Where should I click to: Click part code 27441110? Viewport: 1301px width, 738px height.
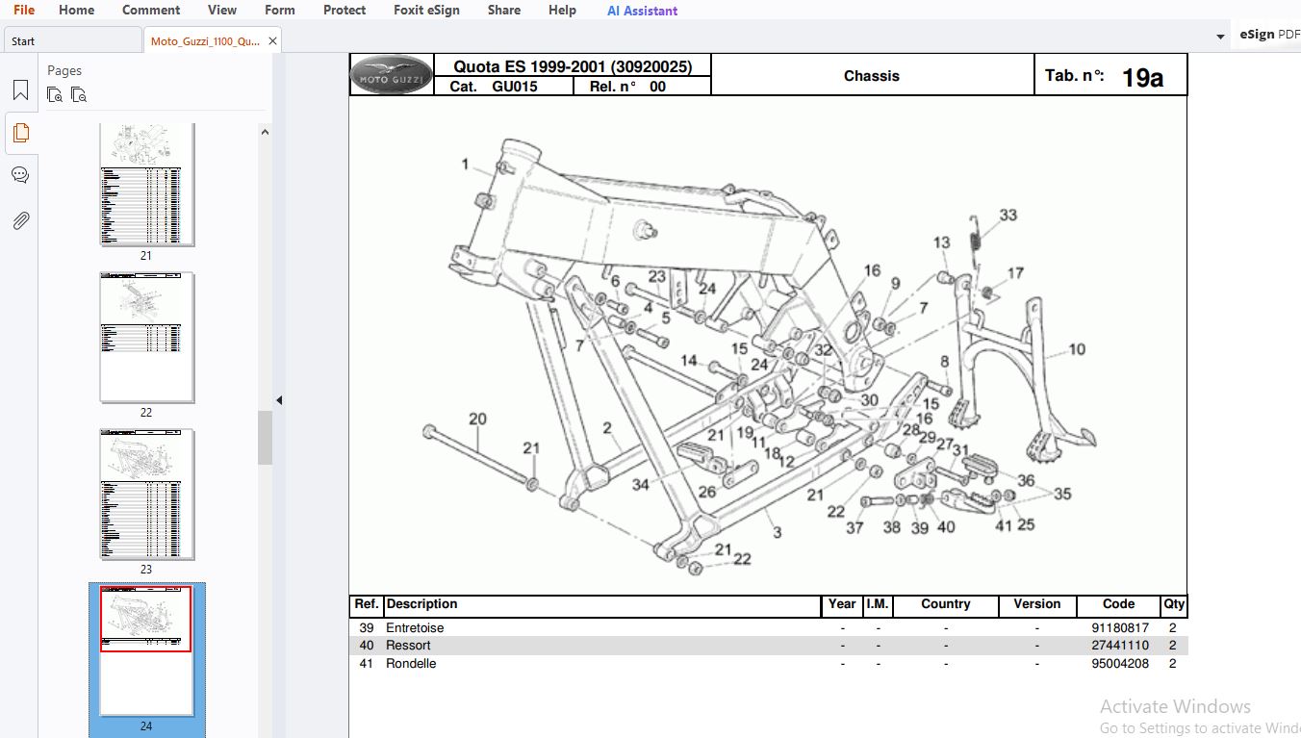1120,646
